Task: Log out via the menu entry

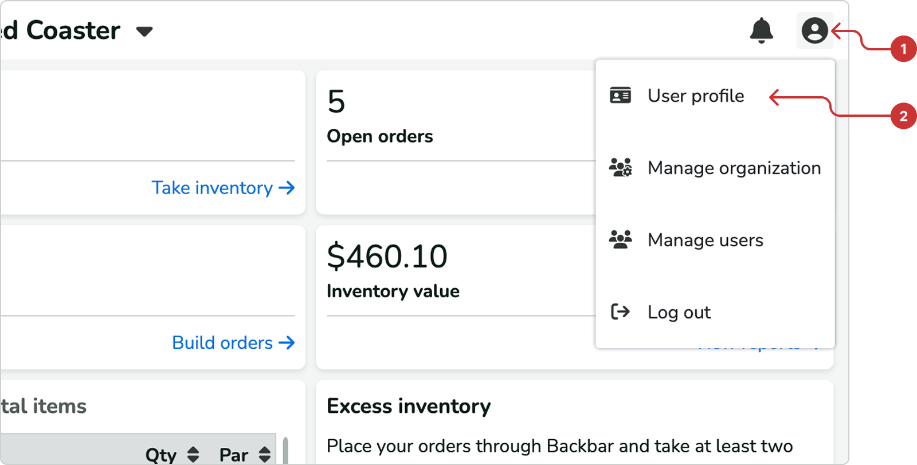Action: [x=715, y=312]
